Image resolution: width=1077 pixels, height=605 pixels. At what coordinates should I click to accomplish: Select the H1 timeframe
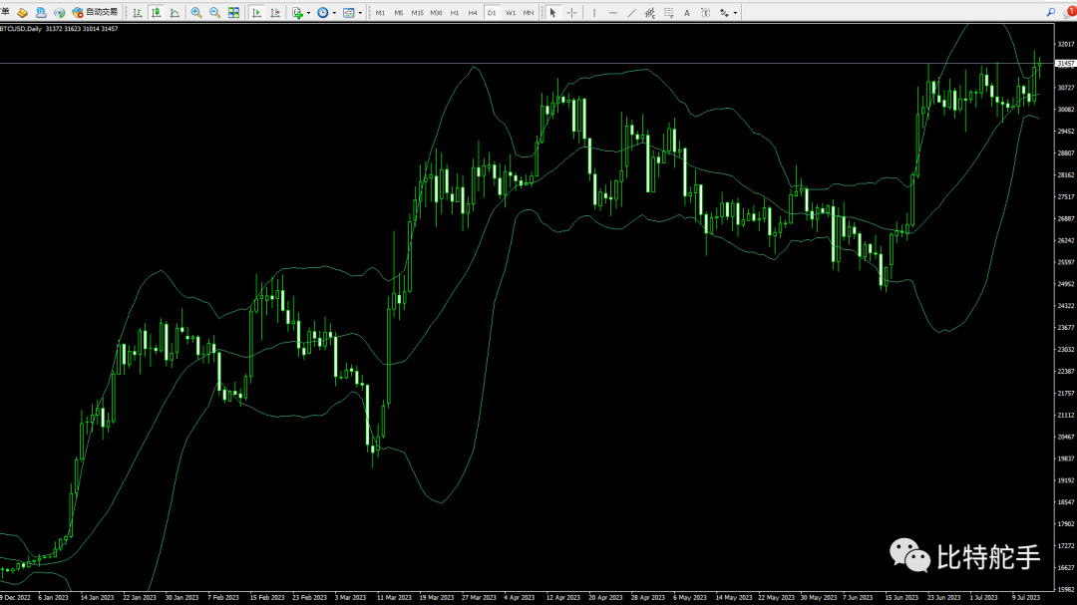(454, 12)
